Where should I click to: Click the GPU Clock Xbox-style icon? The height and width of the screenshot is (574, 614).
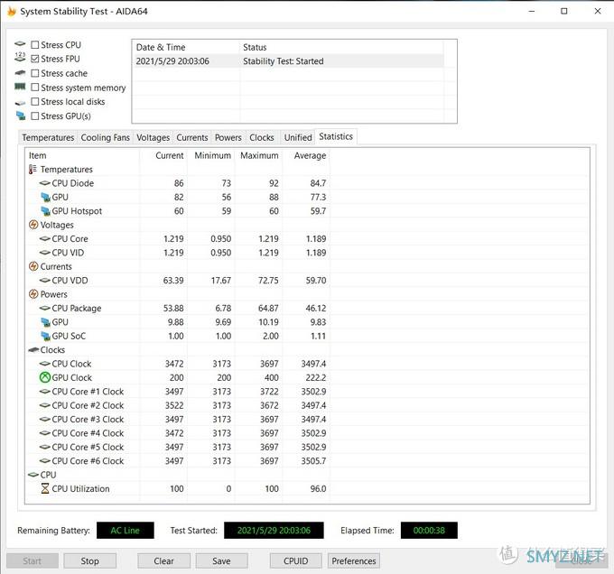[x=45, y=377]
